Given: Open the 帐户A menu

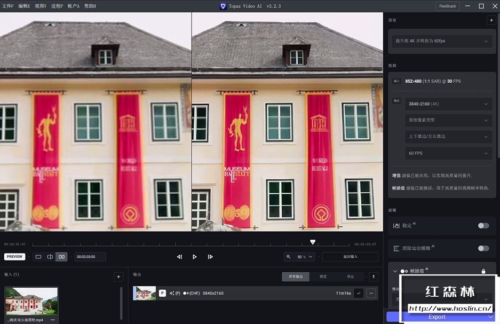Looking at the screenshot, I should (73, 6).
